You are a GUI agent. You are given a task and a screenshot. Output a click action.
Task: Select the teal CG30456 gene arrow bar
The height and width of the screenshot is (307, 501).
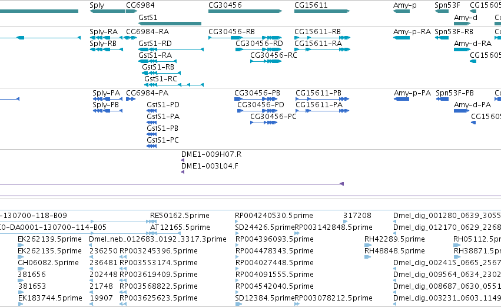[245, 11]
